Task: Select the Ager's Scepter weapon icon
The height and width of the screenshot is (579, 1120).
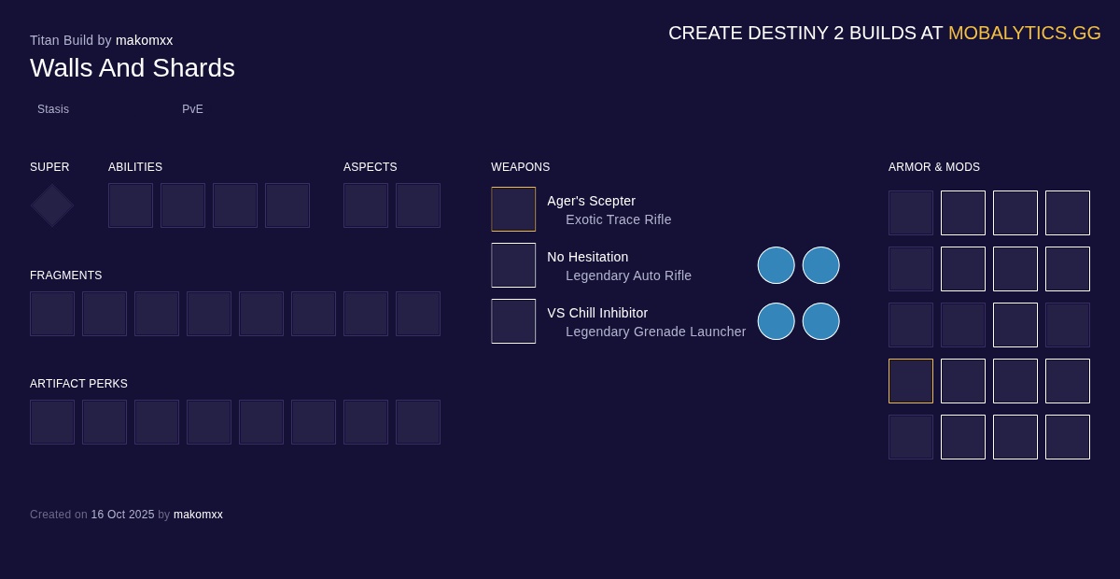Action: click(x=513, y=209)
